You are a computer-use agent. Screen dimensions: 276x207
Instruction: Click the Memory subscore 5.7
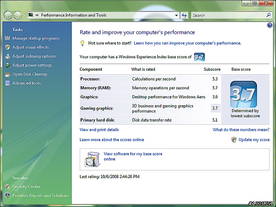tap(215, 88)
